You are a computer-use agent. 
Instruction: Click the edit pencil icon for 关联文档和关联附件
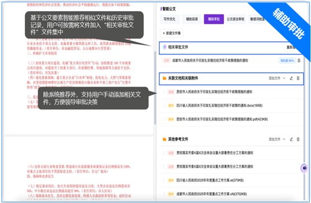coord(291,79)
